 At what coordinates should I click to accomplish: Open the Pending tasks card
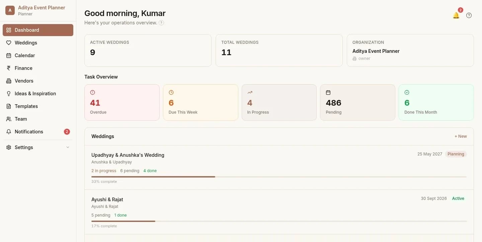(357, 102)
